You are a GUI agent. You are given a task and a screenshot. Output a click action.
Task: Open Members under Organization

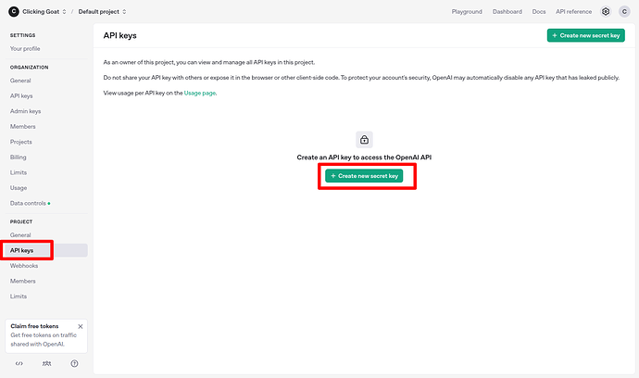click(23, 126)
